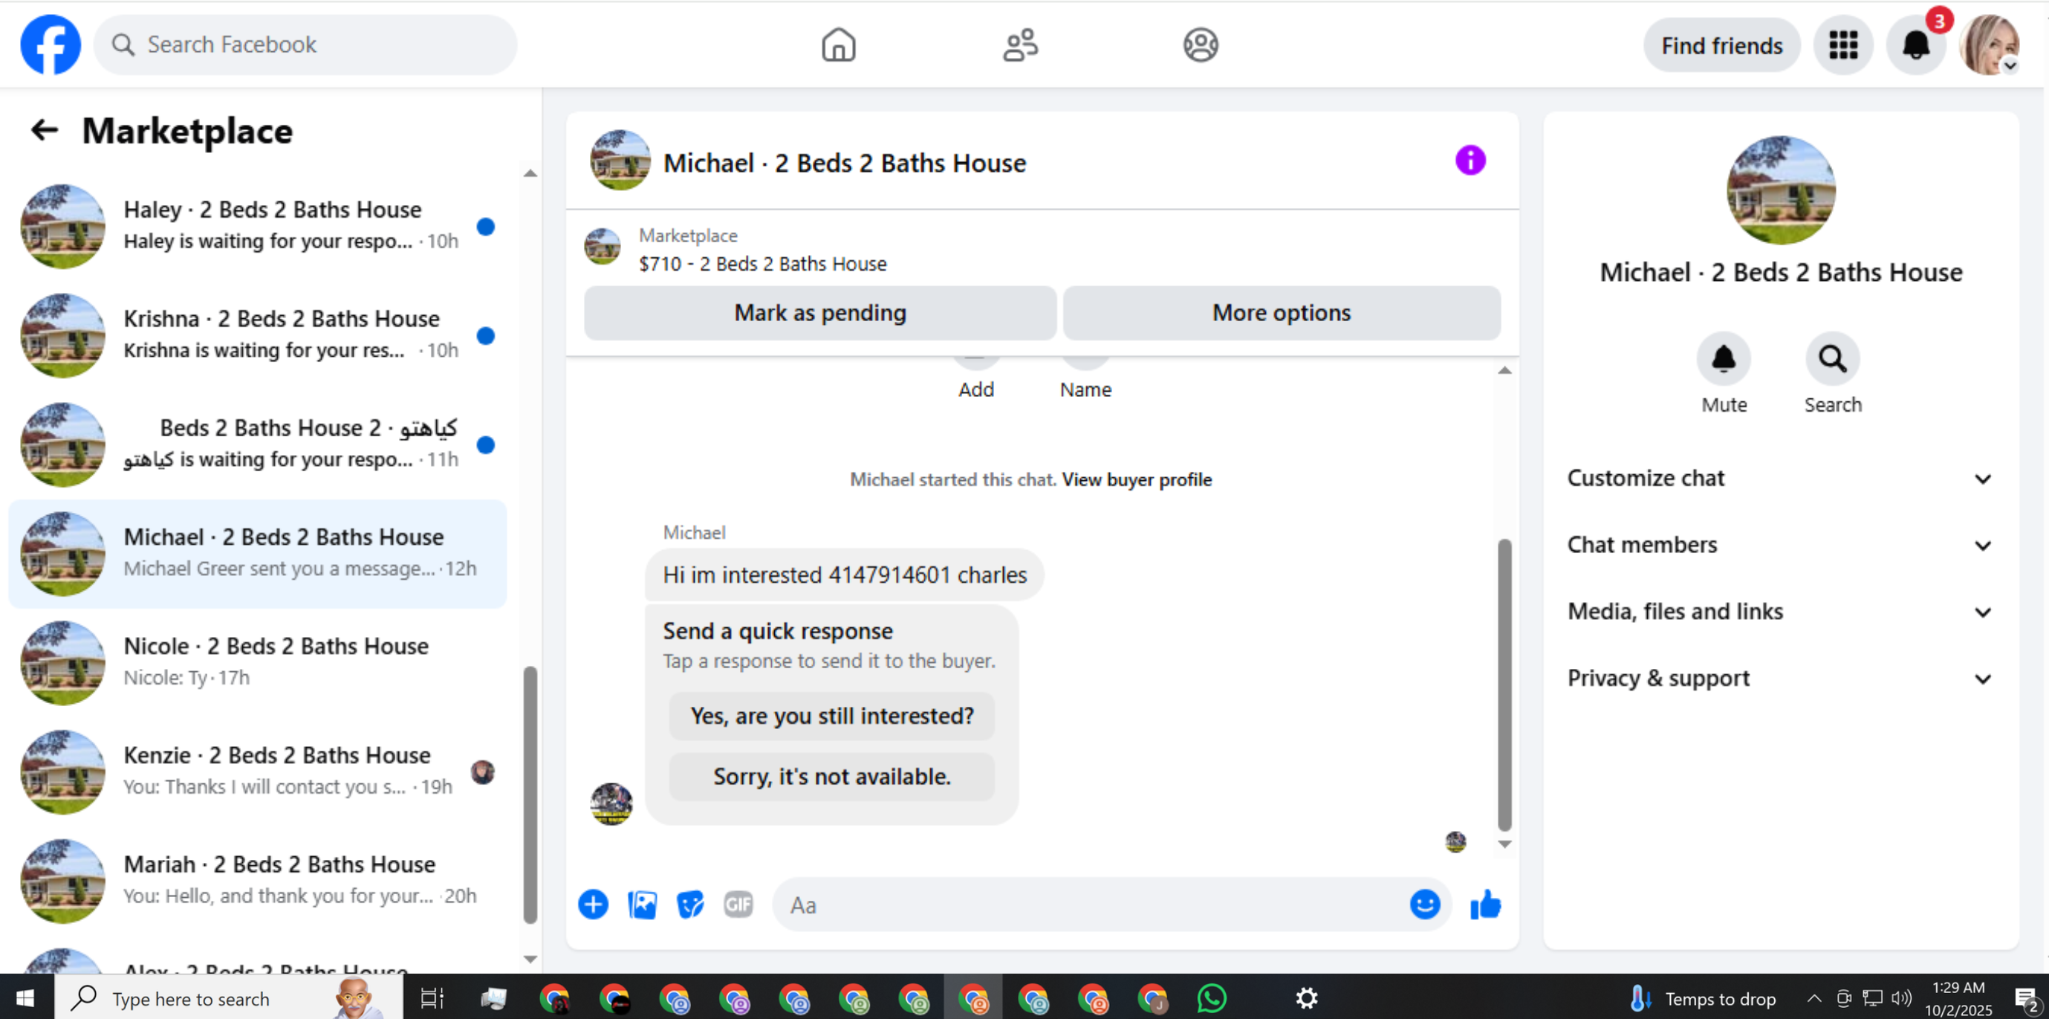Open the sticker picker icon

689,905
